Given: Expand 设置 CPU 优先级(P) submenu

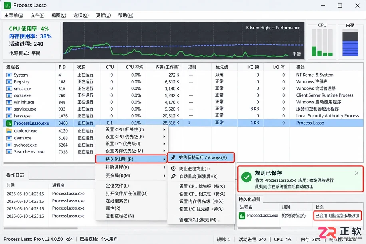Looking at the screenshot, I should 164,137.
